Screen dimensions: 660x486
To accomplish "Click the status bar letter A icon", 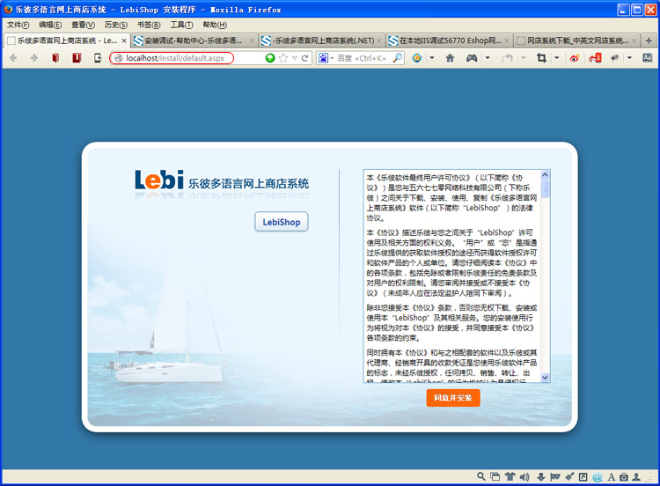I will coord(612,476).
